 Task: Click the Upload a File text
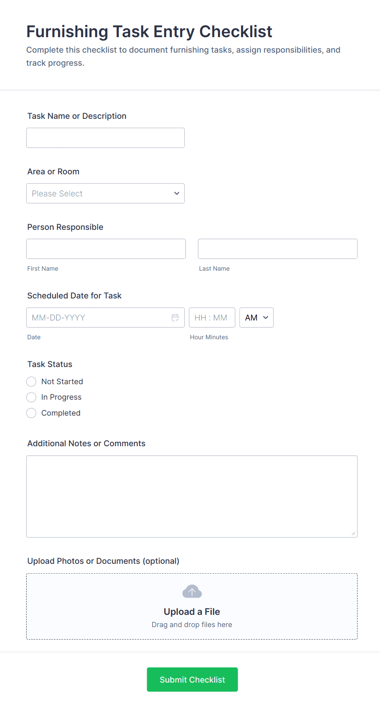coord(192,612)
